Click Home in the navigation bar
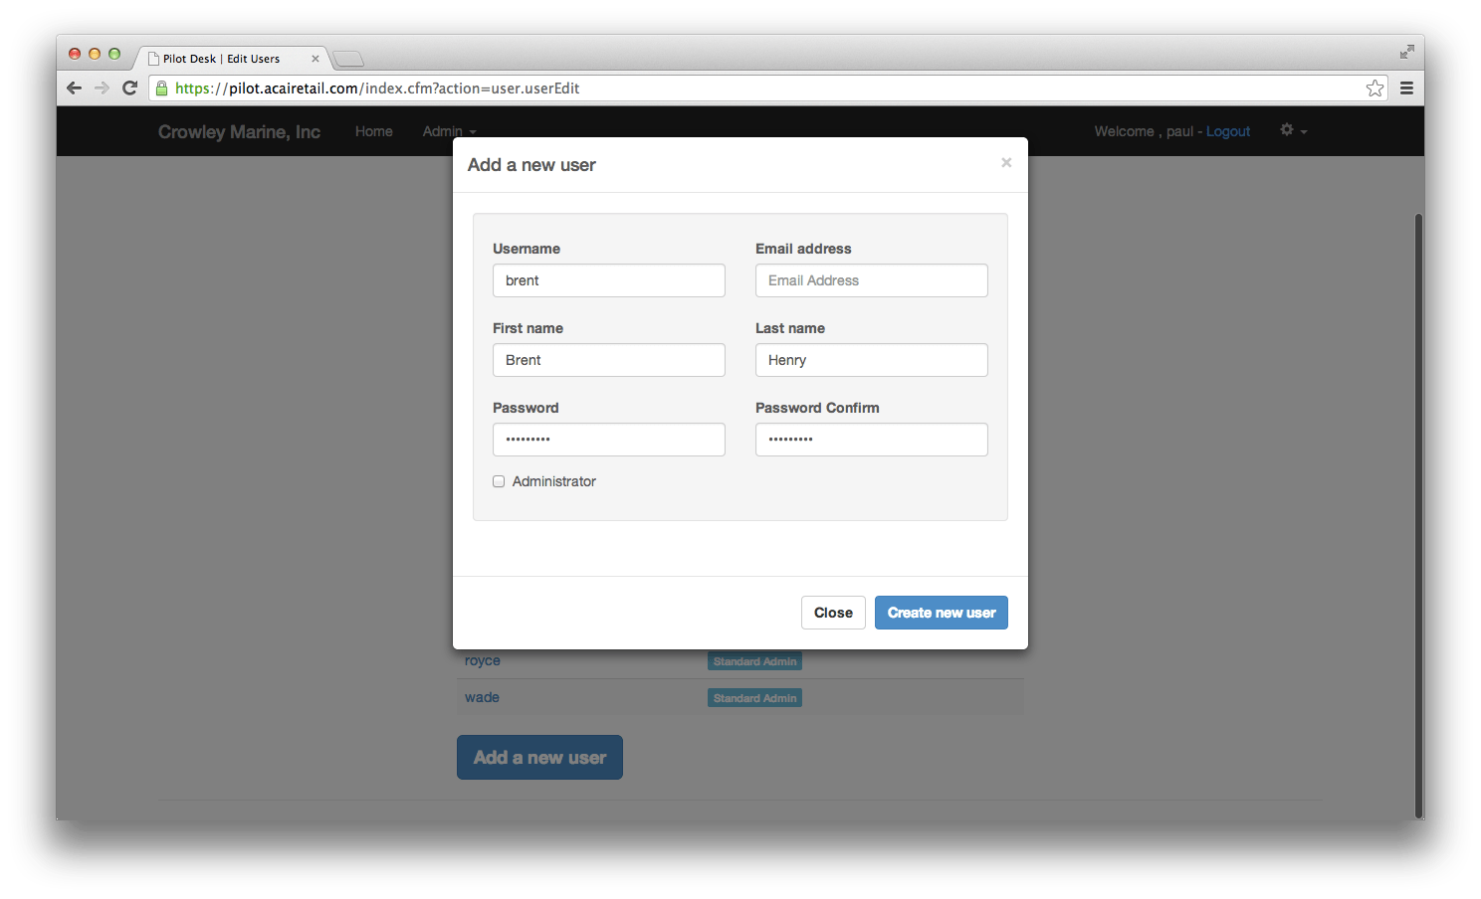Viewport: 1481px width, 899px height. pos(373,130)
